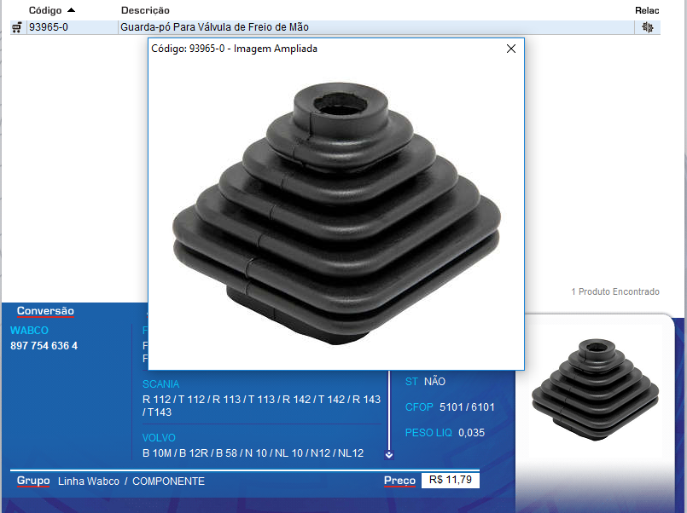This screenshot has width=687, height=513.
Task: Click the WABCO brand label
Action: tap(29, 330)
